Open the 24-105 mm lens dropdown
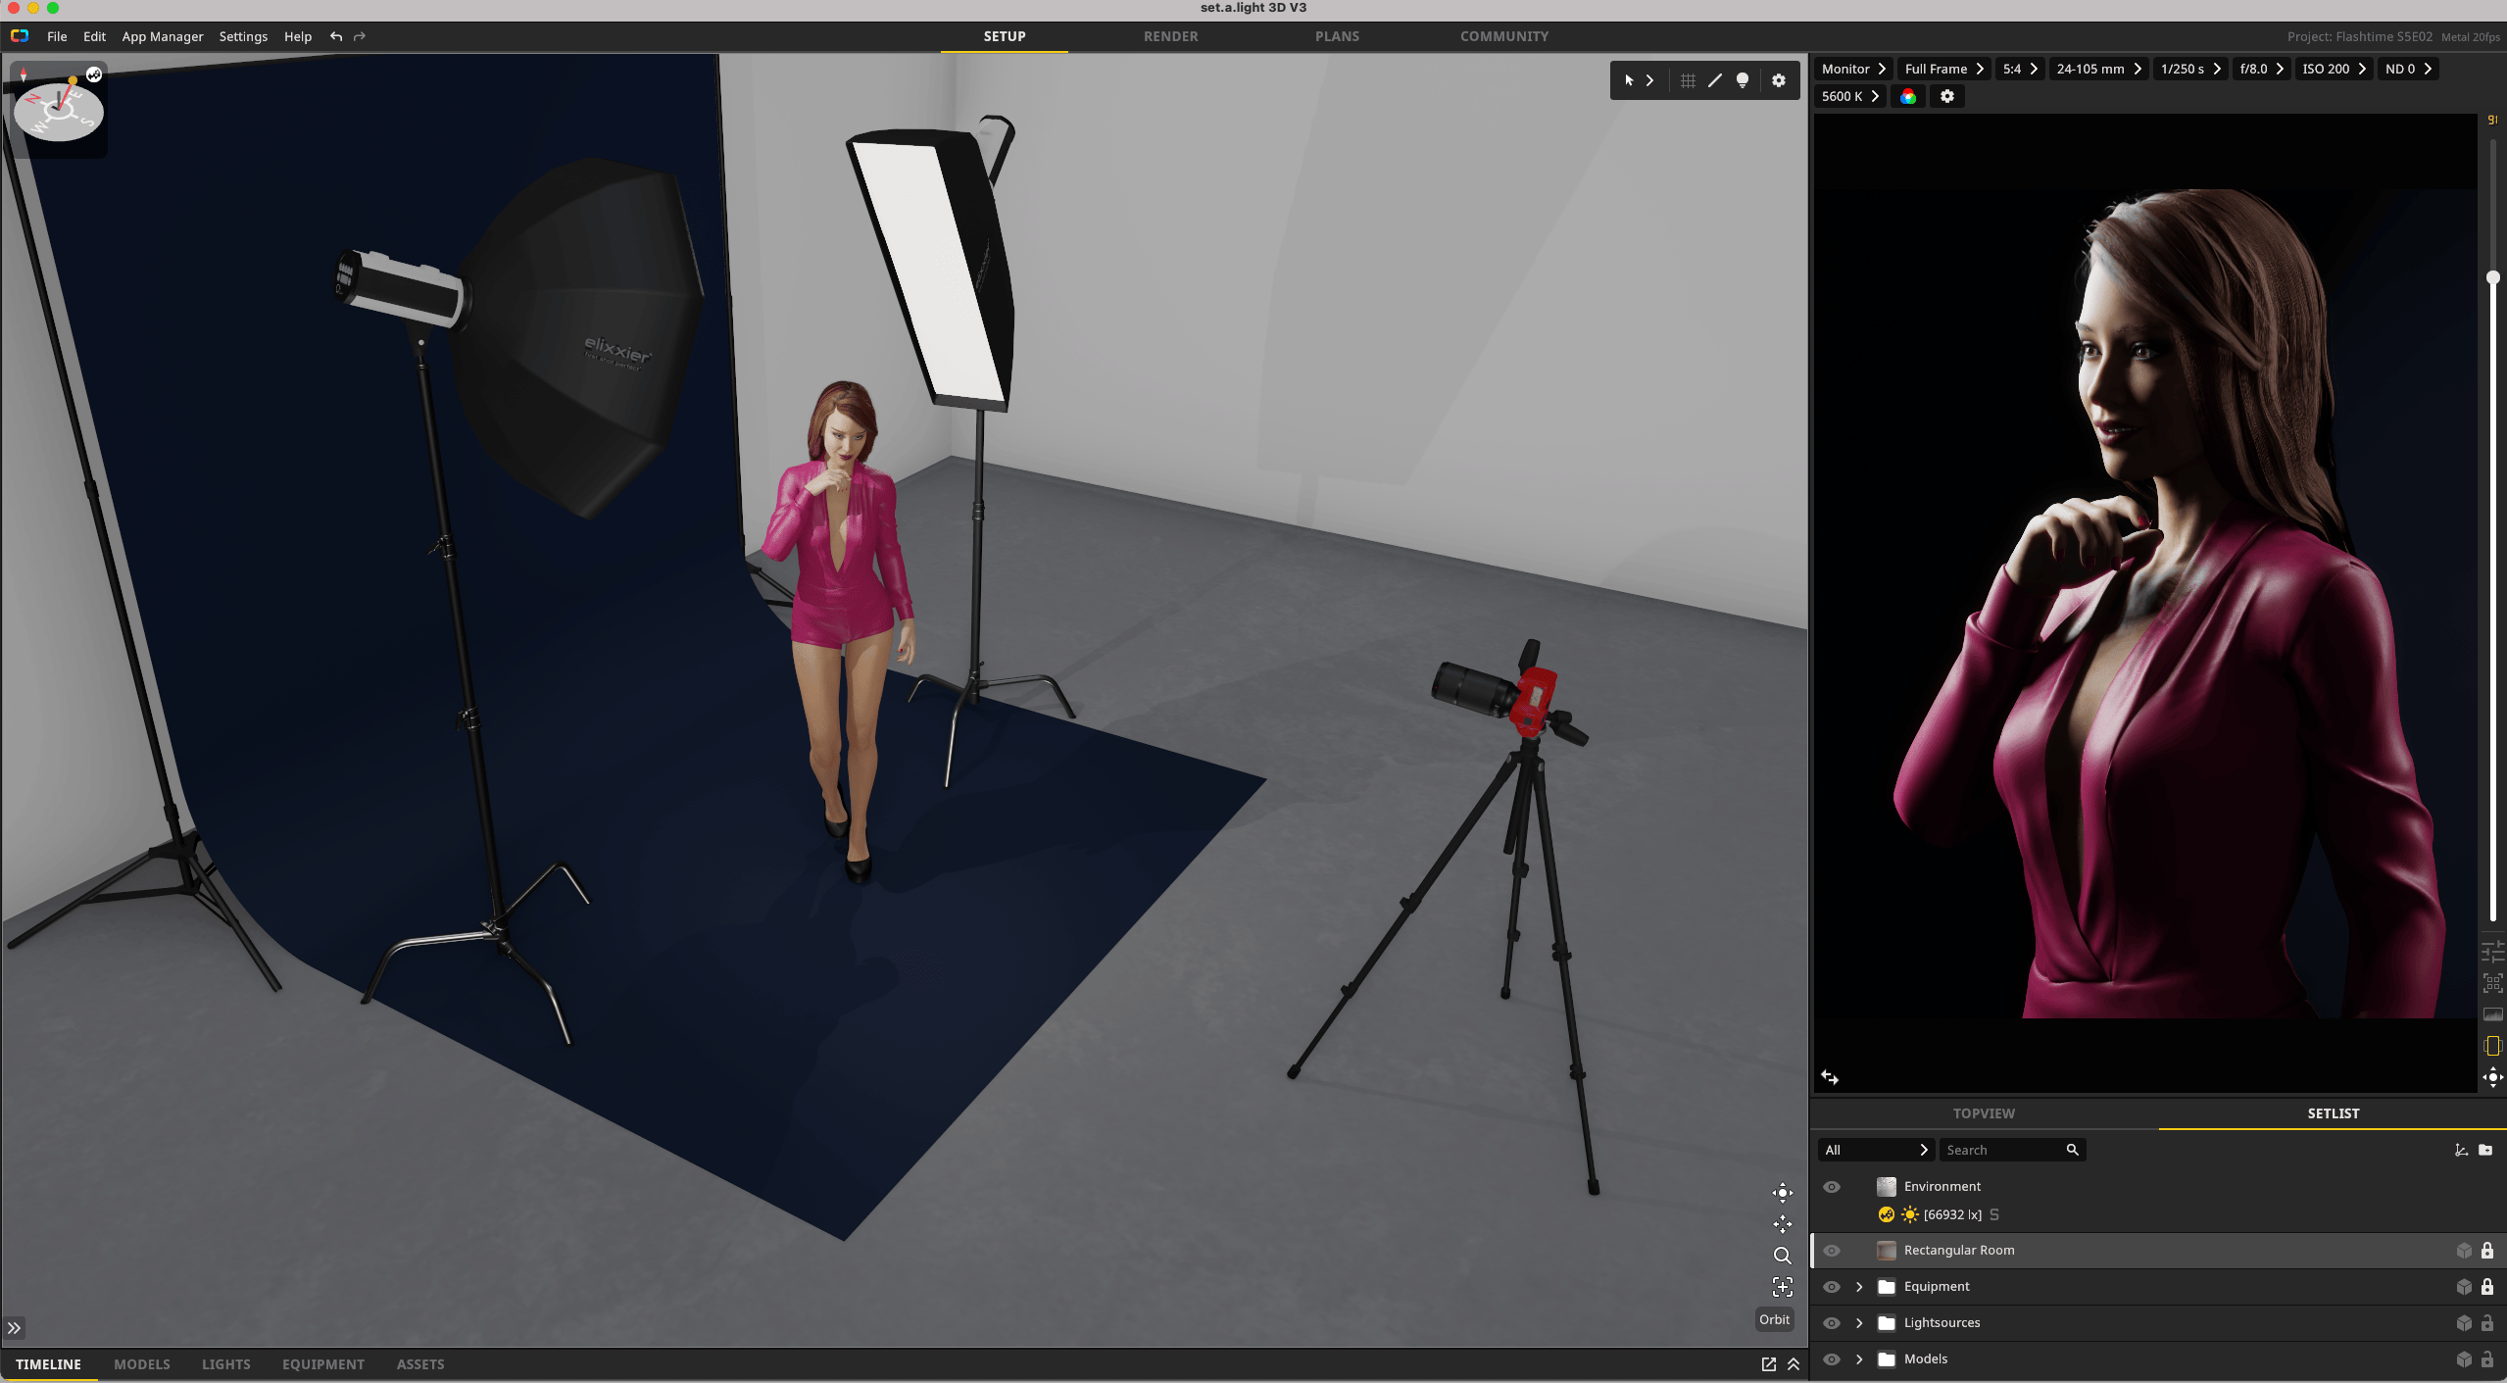 pyautogui.click(x=2099, y=69)
